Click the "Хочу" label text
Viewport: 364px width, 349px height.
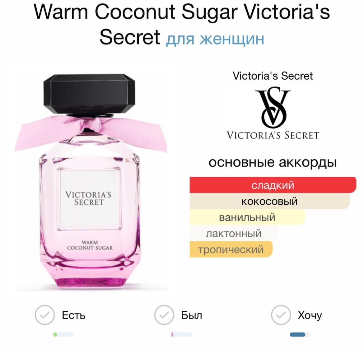310,316
